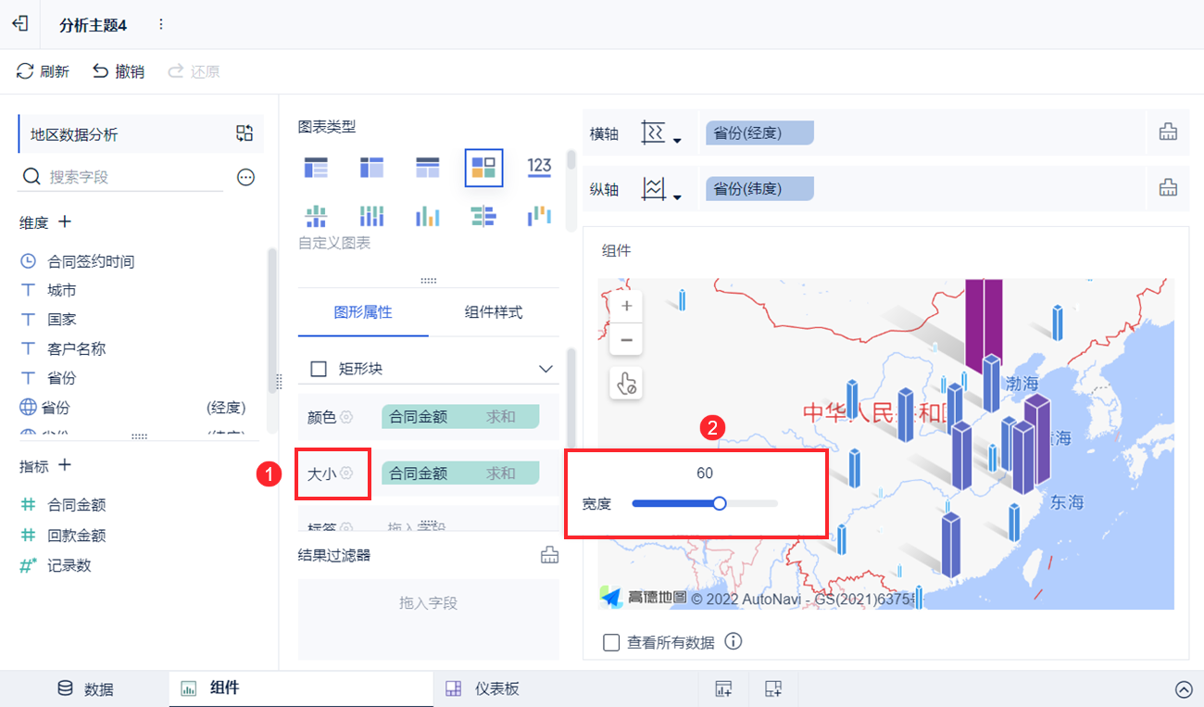1204x707 pixels.
Task: Toggle the 查看所有数据 checkbox
Action: 611,642
